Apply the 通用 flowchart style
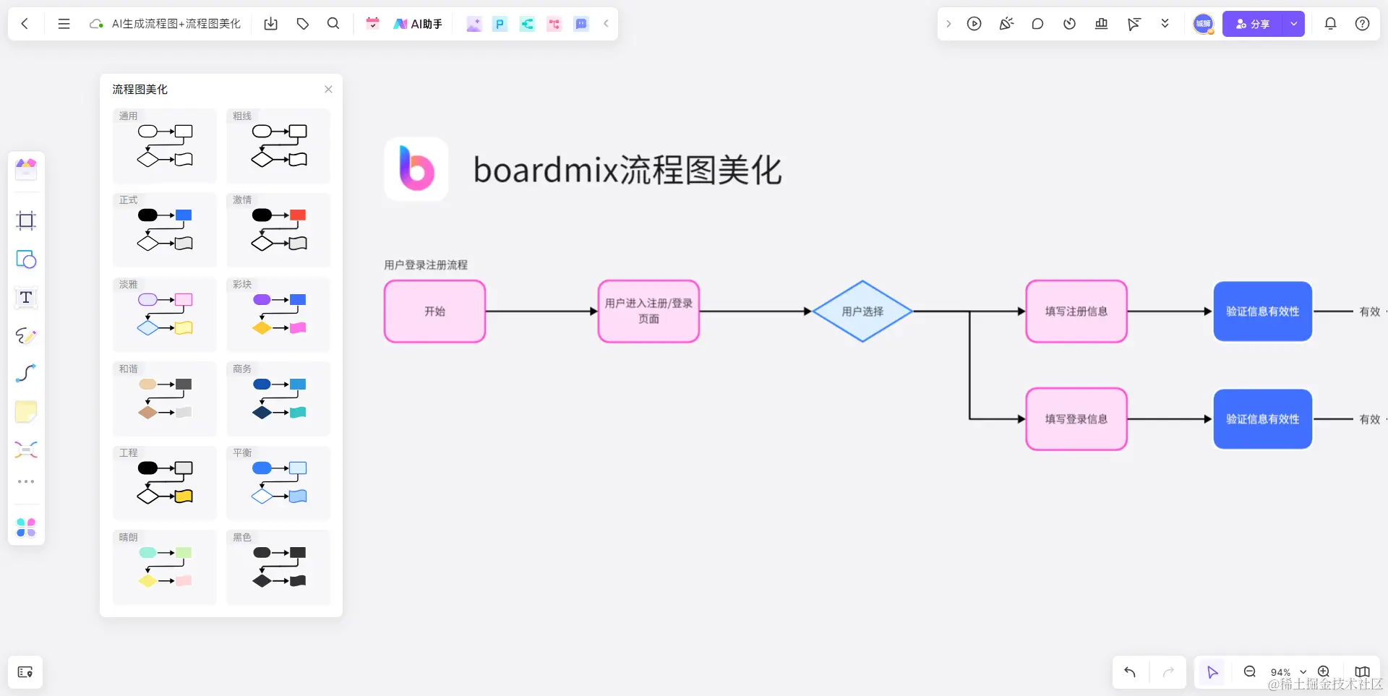Viewport: 1388px width, 696px height. 165,145
